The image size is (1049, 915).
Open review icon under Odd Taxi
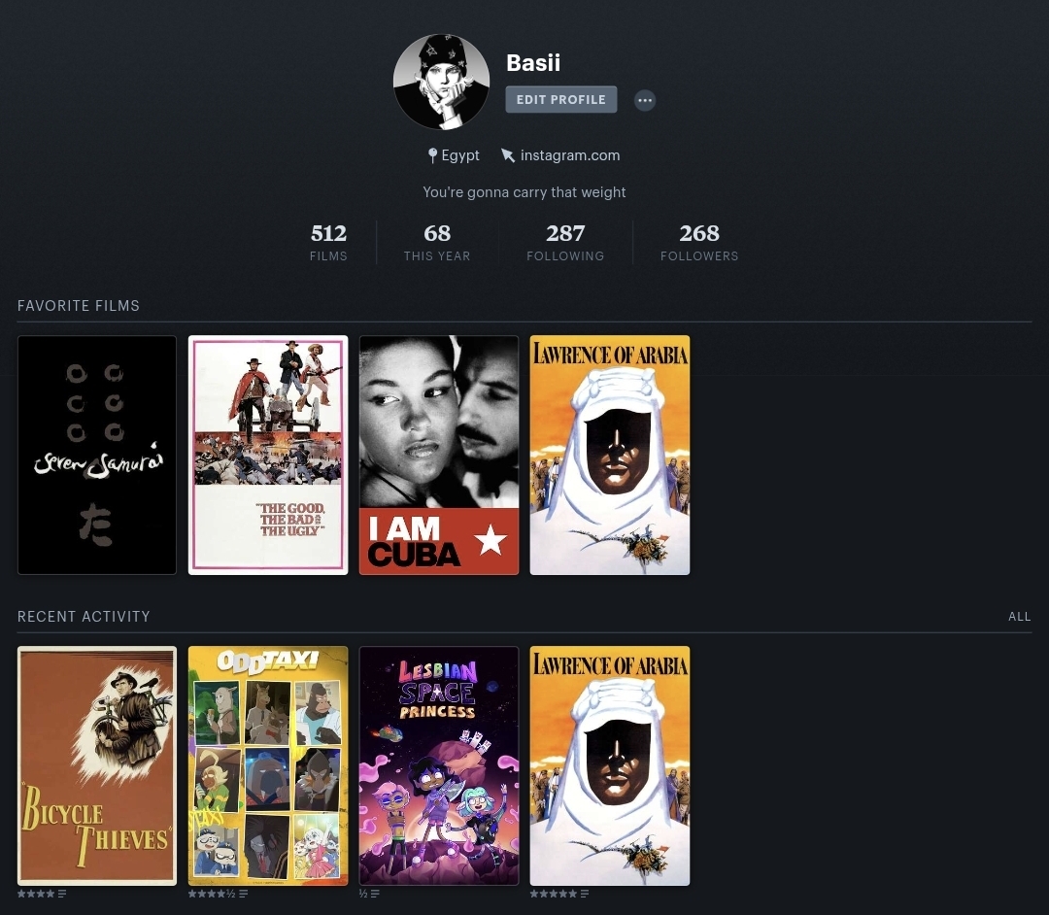point(244,894)
